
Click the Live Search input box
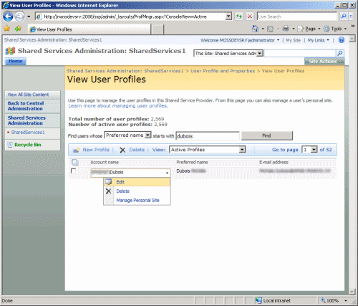[297, 16]
